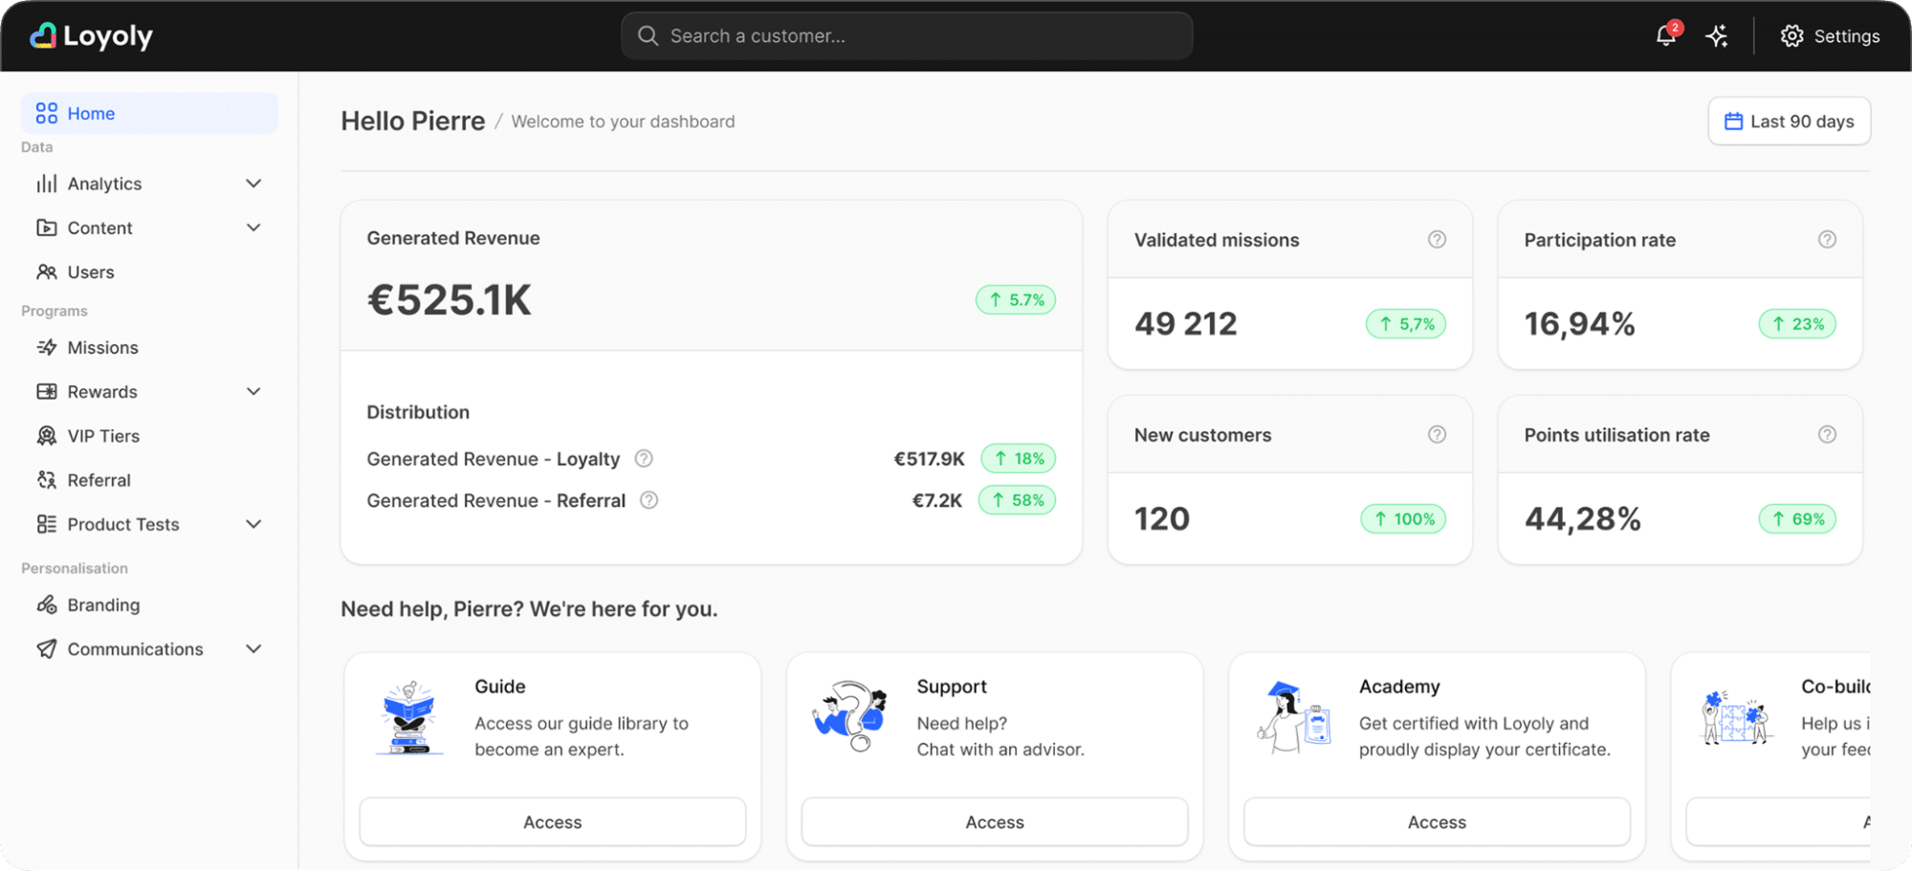1912x871 pixels.
Task: Click info icon beside Generated Revenue - Referral
Action: (648, 500)
